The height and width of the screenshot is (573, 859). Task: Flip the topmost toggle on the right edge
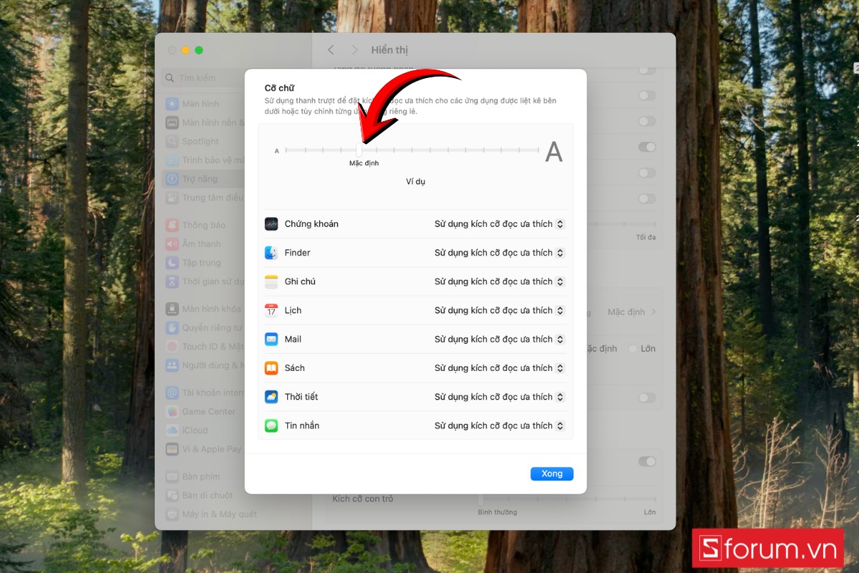(x=646, y=69)
